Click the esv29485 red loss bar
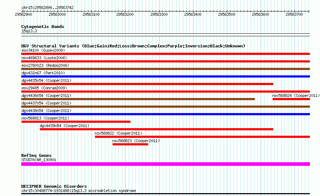This screenshot has height=196, width=320. tap(165, 92)
